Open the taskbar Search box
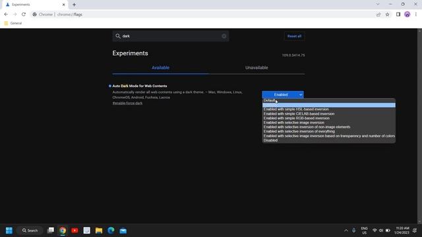This screenshot has height=237, width=422. point(30,230)
